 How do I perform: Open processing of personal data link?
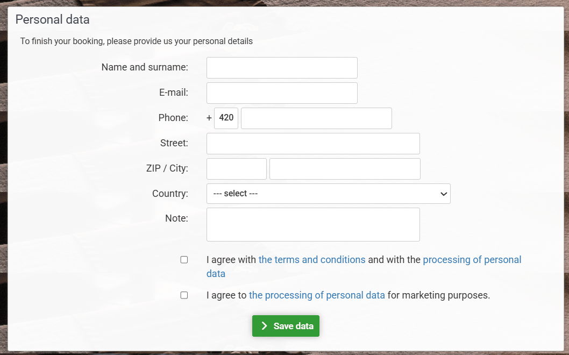[472, 260]
